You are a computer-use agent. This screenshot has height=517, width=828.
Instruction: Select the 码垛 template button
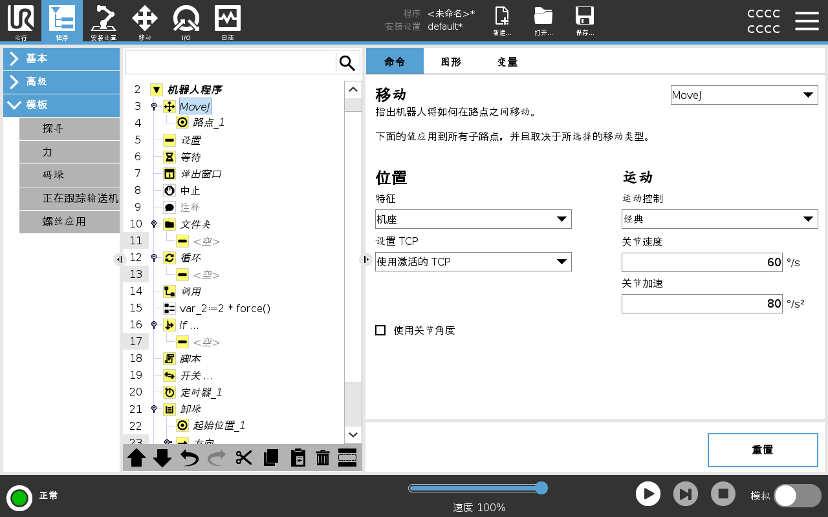point(69,175)
